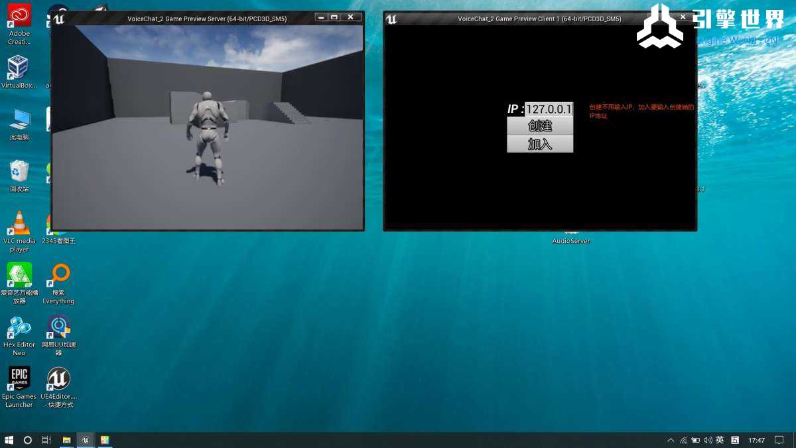Click the 加入 (Join) button
Viewport: 796px width, 448px height.
point(540,144)
